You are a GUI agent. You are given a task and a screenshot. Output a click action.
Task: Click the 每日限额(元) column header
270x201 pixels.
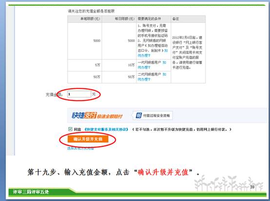125,19
